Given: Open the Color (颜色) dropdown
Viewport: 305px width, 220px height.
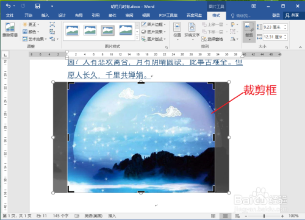Looking at the screenshot, I should (x=31, y=32).
